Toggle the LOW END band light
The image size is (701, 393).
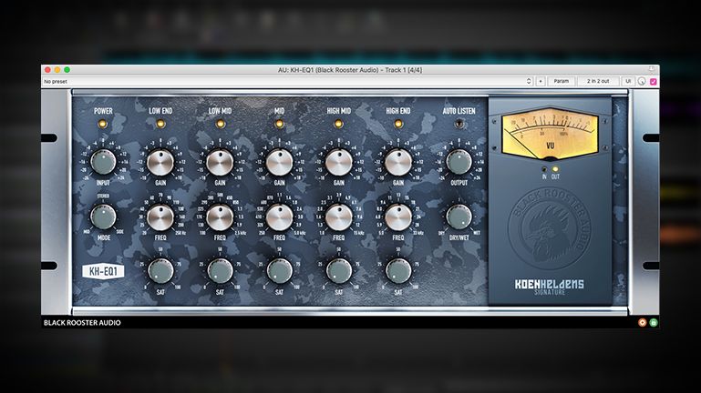160,124
